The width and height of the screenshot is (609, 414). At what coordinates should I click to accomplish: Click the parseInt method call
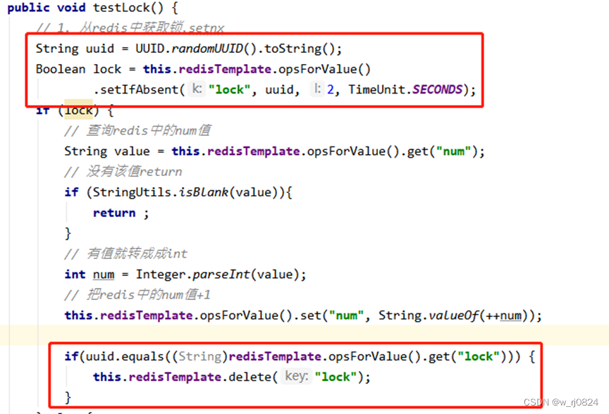tap(221, 275)
